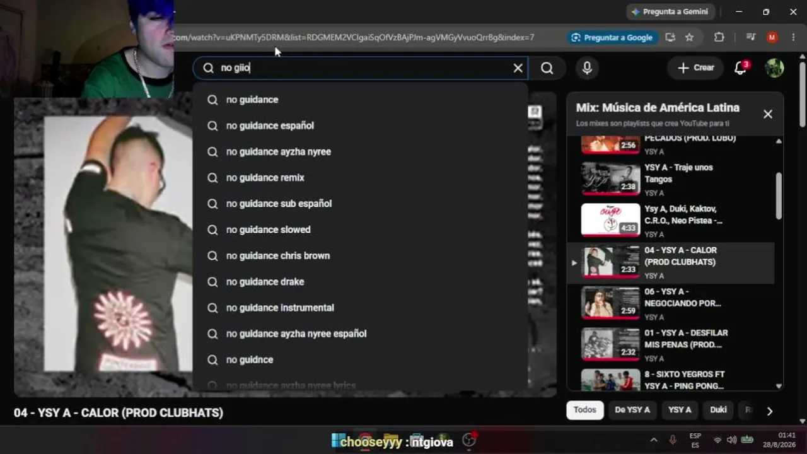Open YouTube notifications bell

741,68
